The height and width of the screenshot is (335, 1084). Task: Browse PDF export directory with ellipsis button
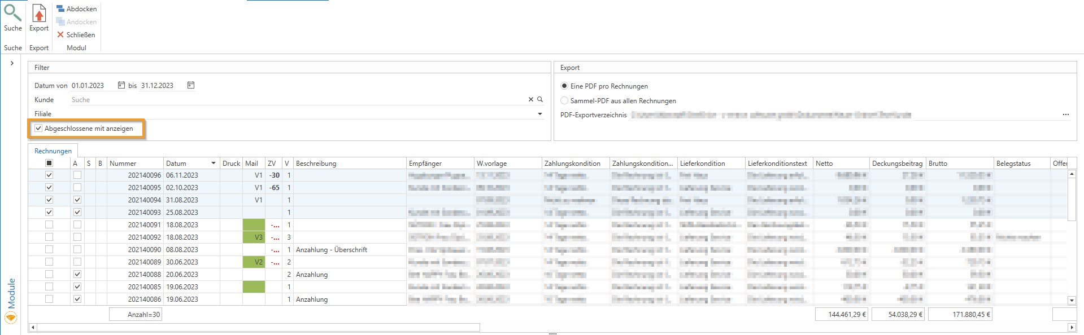1065,114
